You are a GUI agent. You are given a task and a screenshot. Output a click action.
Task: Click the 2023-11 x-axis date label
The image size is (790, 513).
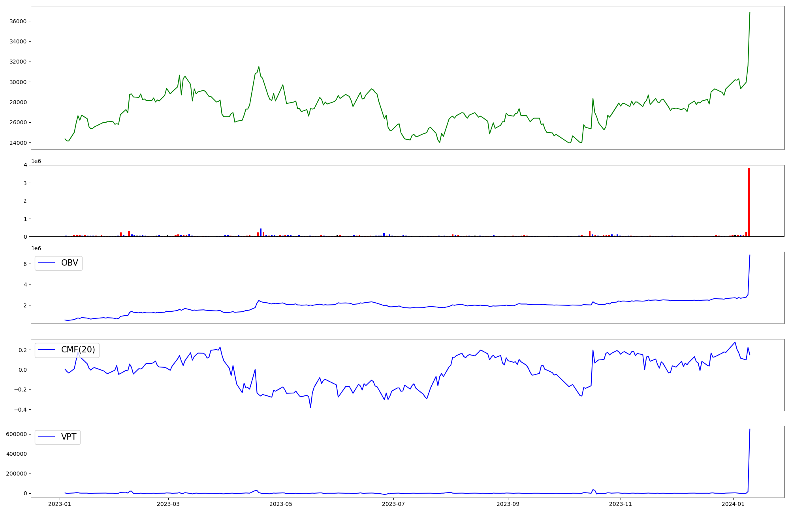pos(621,504)
